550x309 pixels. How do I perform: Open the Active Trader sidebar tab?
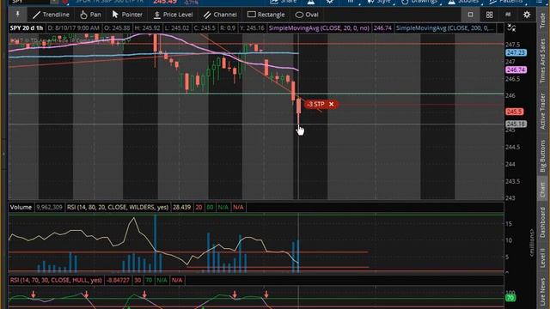click(542, 112)
